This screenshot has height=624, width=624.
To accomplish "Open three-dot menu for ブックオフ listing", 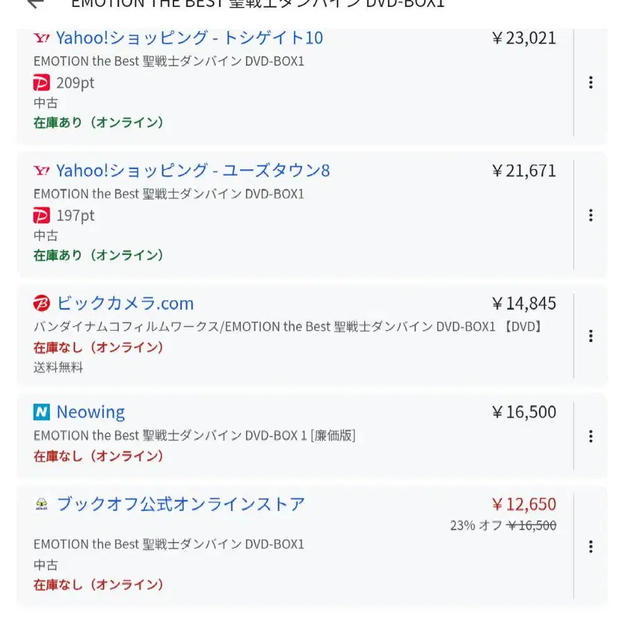I will point(591,546).
